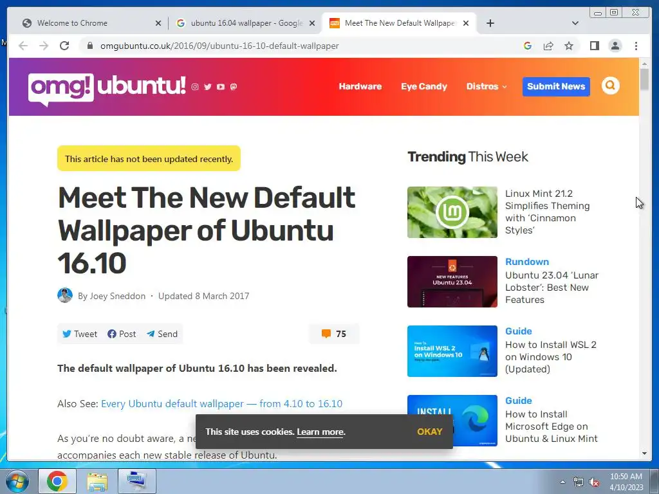Open Chrome three-dot menu
Image resolution: width=659 pixels, height=494 pixels.
point(636,46)
